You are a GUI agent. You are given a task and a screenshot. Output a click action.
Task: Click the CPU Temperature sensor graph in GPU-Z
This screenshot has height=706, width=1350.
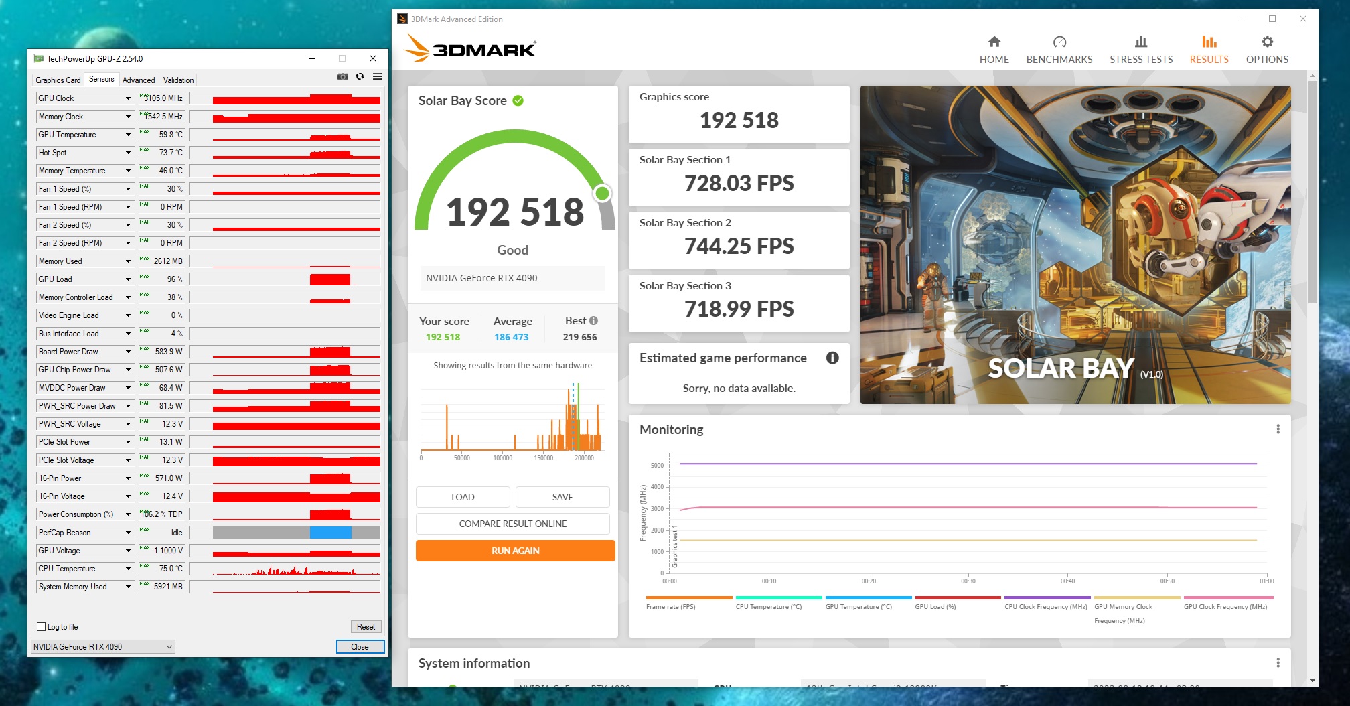click(285, 569)
